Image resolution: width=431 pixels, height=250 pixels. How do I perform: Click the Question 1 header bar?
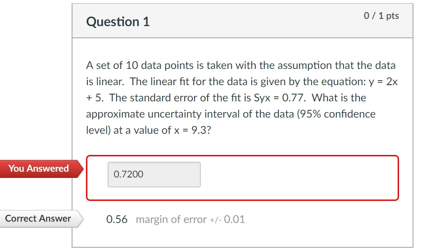click(242, 21)
